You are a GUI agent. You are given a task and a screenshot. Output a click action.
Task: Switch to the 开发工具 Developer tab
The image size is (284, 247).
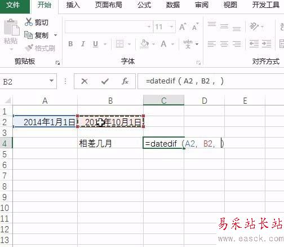pyautogui.click(x=266, y=5)
